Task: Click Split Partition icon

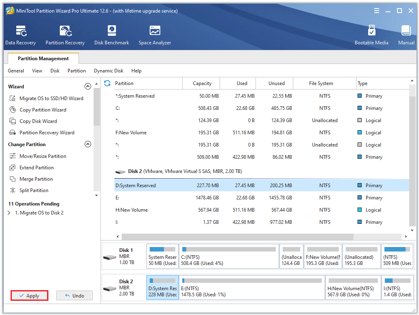Action: 13,190
